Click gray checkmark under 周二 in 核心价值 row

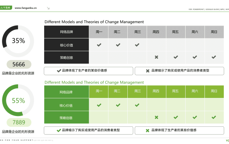[x=118, y=45]
